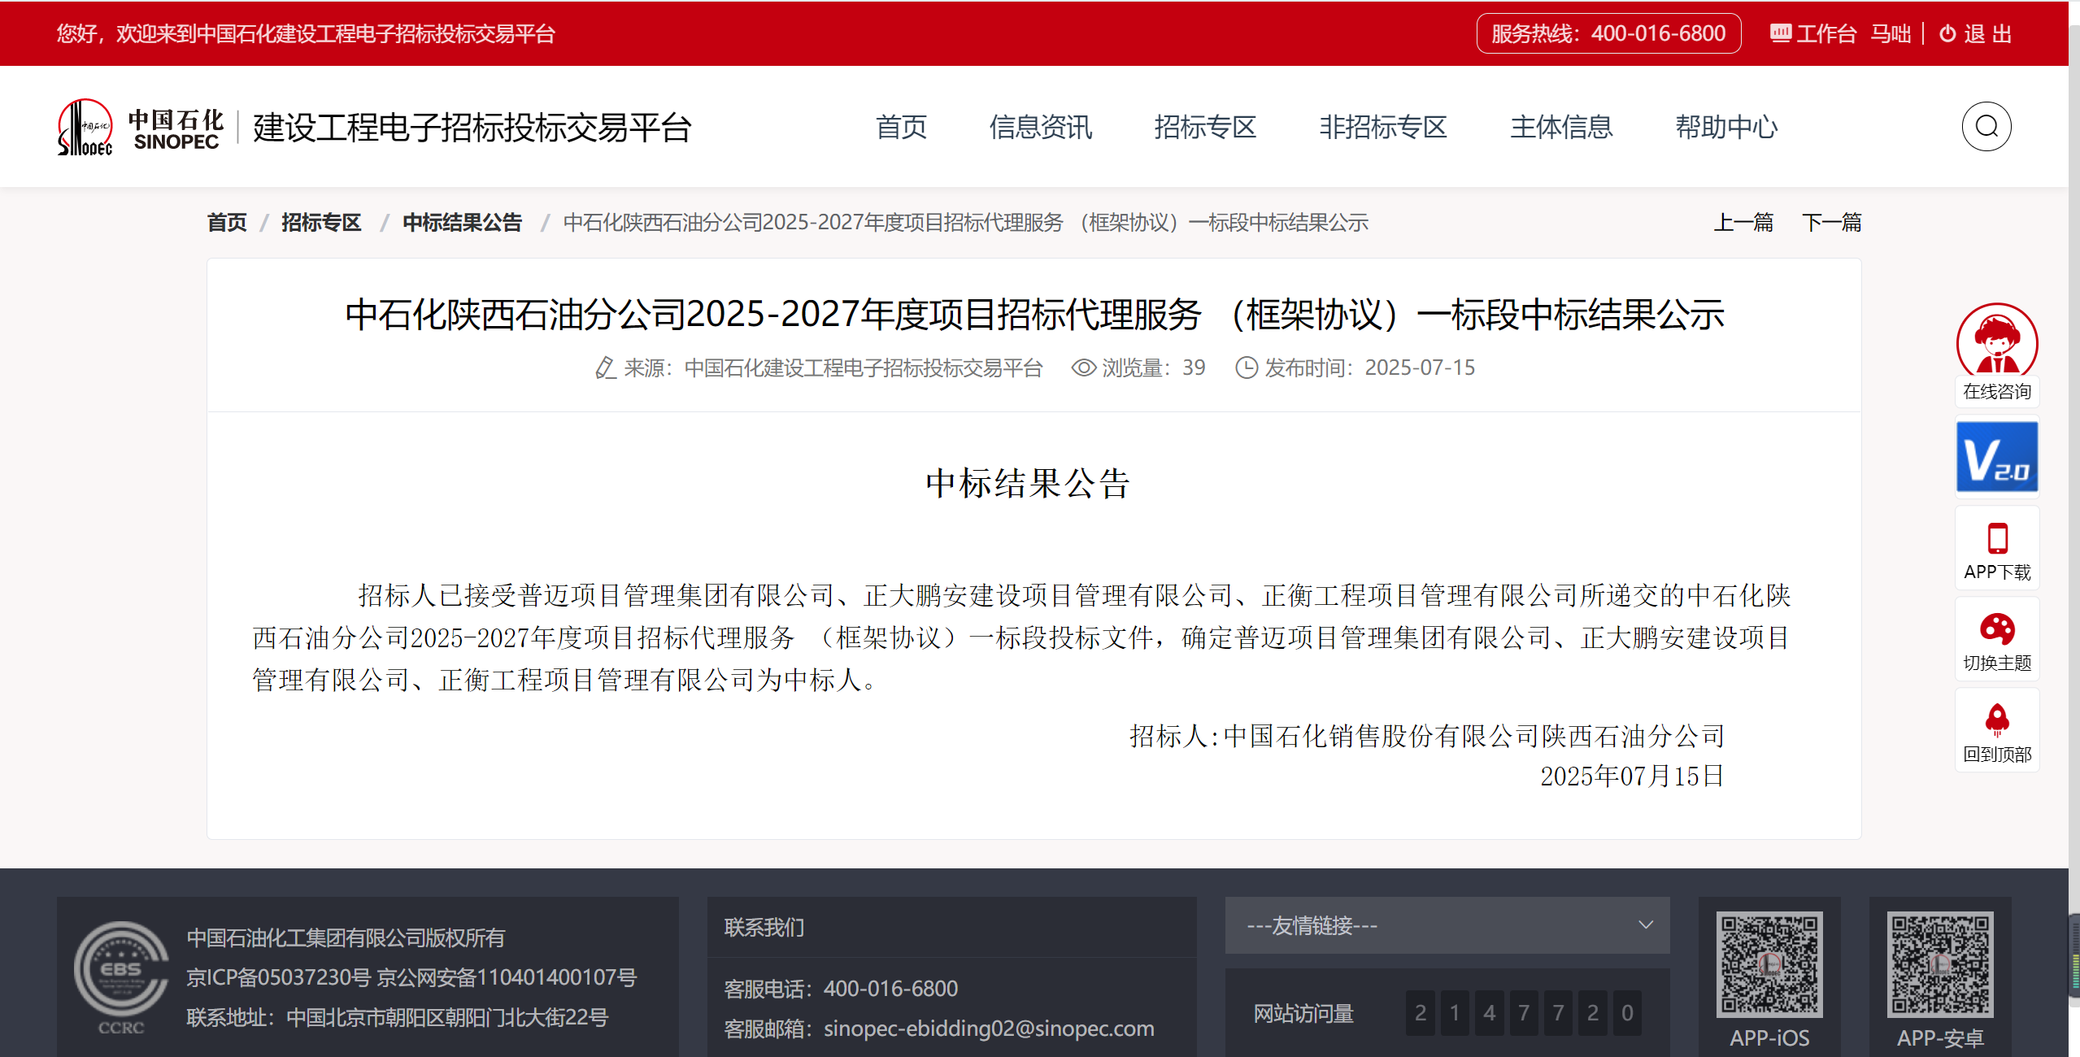The image size is (2080, 1057).
Task: Open the APP download phone icon
Action: 1996,539
